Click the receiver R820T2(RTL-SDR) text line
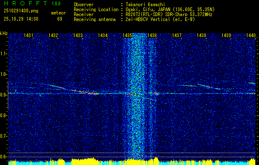This screenshot has width=259, height=165. pyautogui.click(x=169, y=14)
